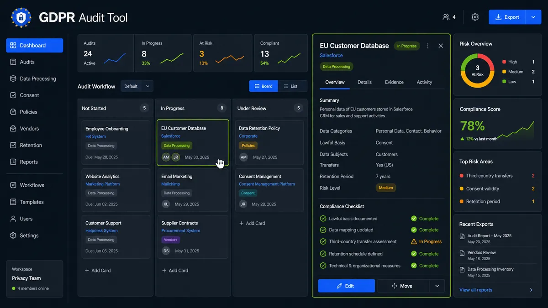Click yellow Medium risk legend swatch
The width and height of the screenshot is (548, 308).
504,72
